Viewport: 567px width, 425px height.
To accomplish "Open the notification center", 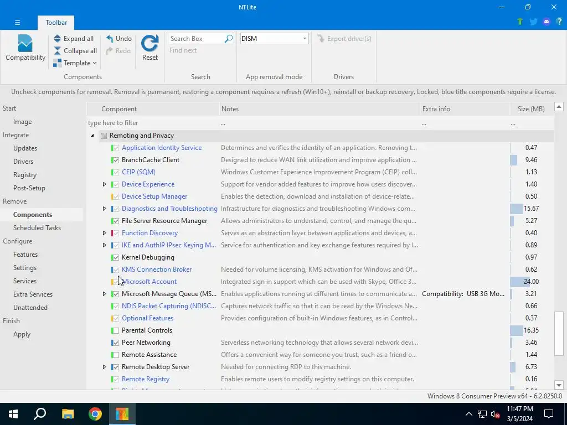I will [x=549, y=414].
